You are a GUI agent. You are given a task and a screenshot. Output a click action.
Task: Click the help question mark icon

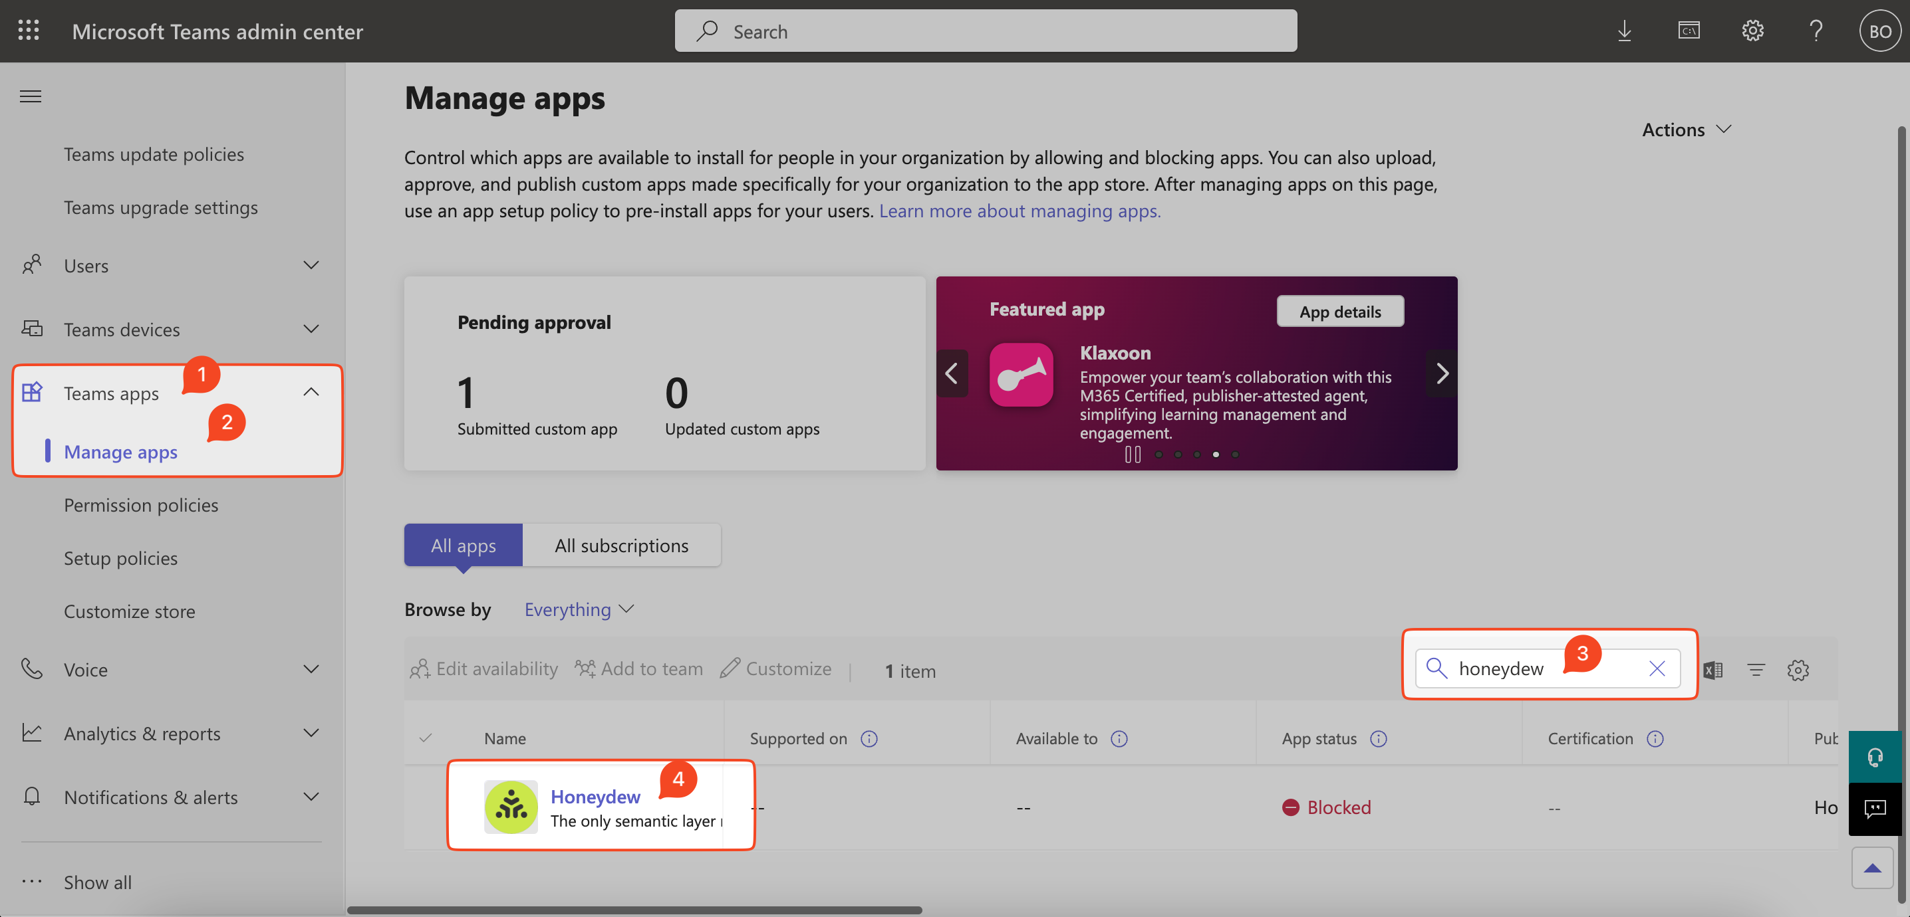coord(1815,31)
